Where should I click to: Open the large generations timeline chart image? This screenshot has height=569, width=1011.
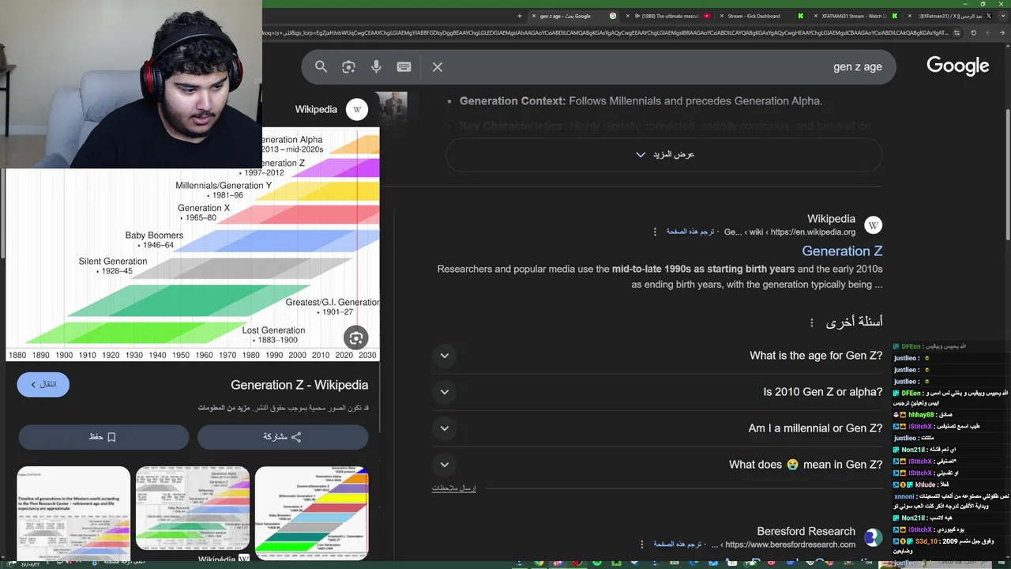coord(193,243)
